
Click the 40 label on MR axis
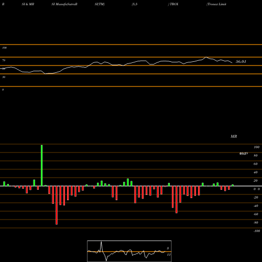(256, 172)
